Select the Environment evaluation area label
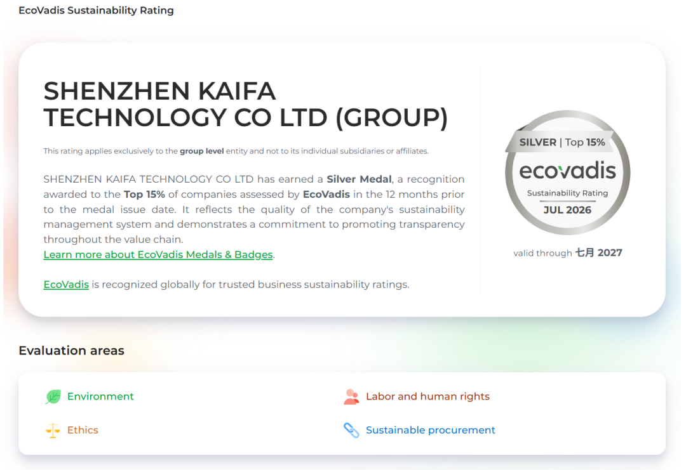The width and height of the screenshot is (686, 470). point(100,396)
